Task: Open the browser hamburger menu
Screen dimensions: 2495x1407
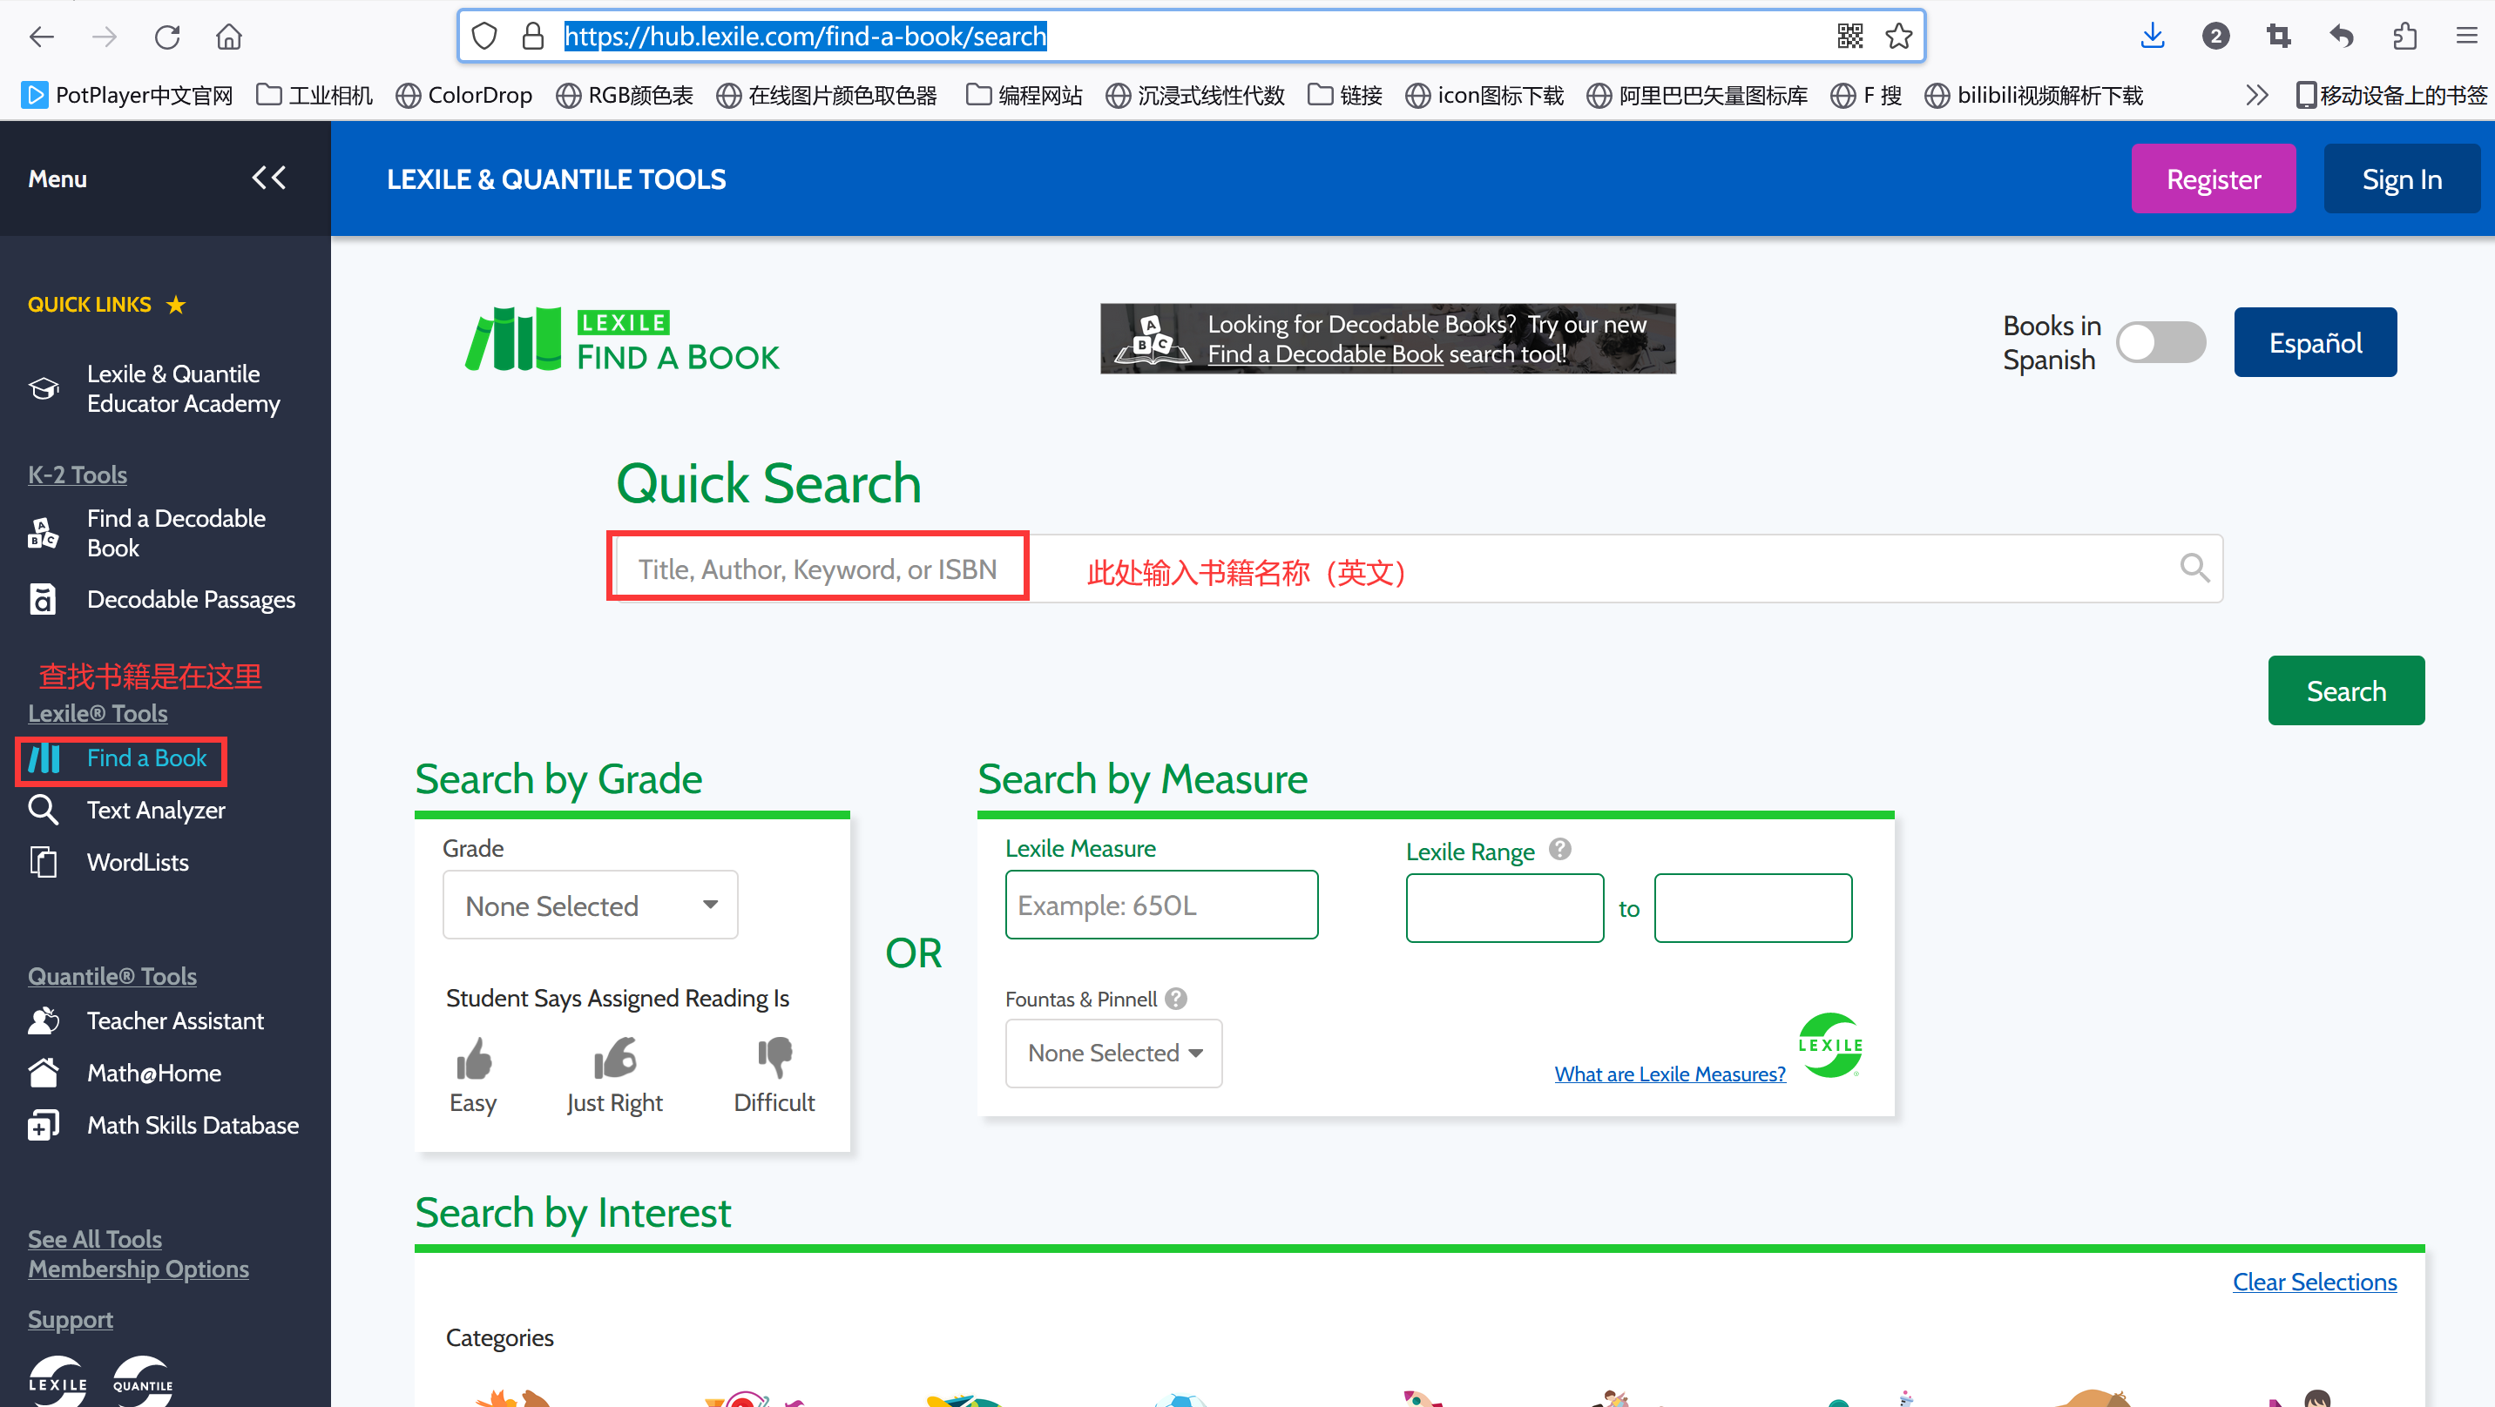Action: pos(2467,37)
